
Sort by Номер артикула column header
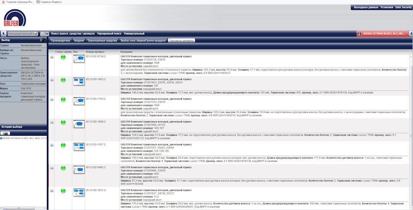tap(96, 52)
